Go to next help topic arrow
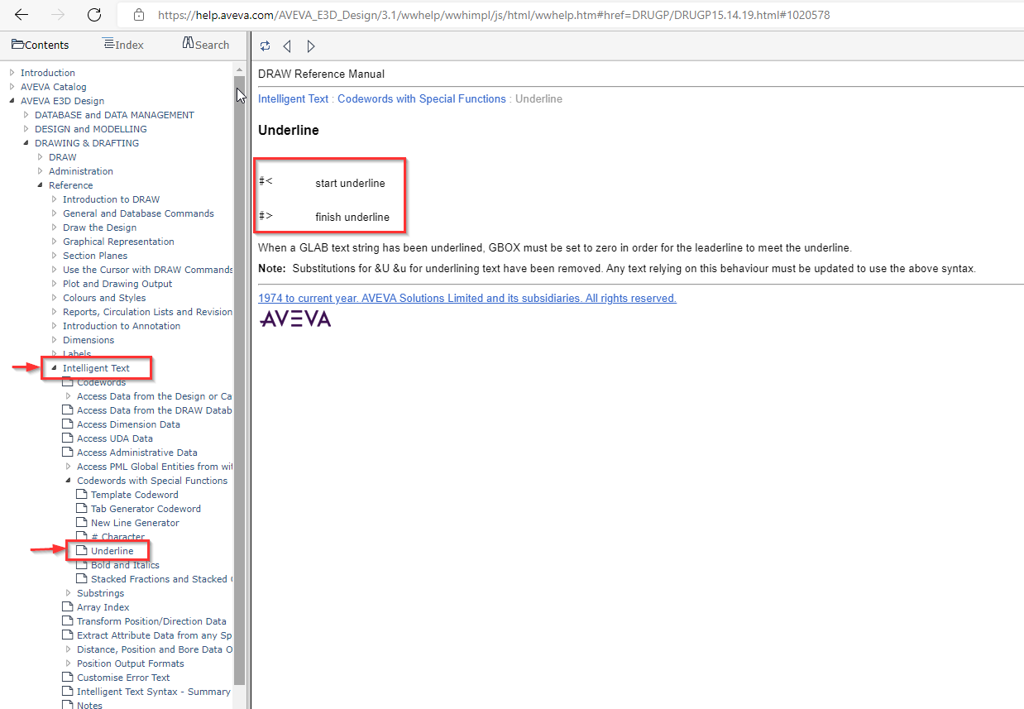 click(x=311, y=46)
